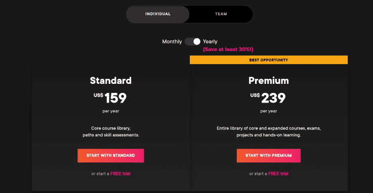Click the Yearly billing label
Image resolution: width=373 pixels, height=193 pixels.
(210, 41)
